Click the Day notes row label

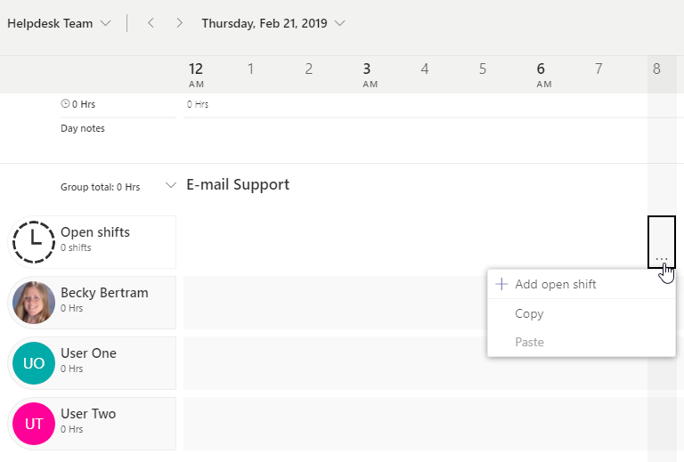click(83, 128)
